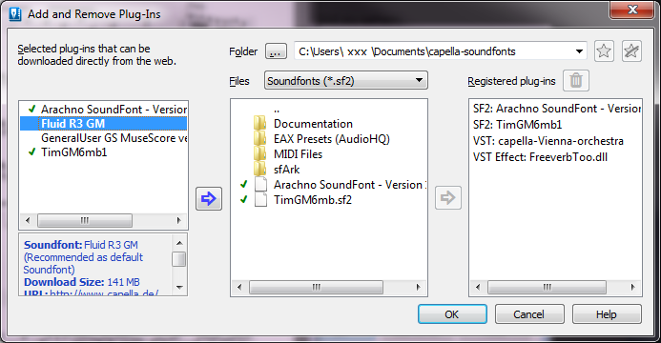Remove favorite folder using crossed star icon
Screen dimensions: 661x343
pos(631,51)
